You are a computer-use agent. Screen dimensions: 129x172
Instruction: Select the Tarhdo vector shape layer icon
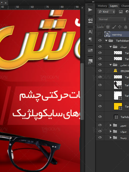click(x=116, y=117)
